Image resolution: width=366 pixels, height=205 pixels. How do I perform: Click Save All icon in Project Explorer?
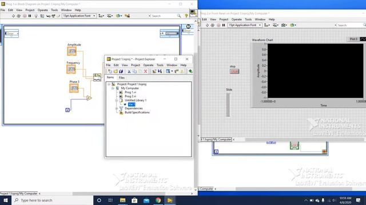[121, 71]
